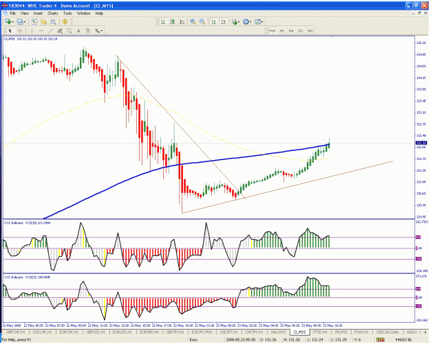This screenshot has width=430, height=344.
Task: Select the Equidistant Channel tool
Action: pos(60,31)
